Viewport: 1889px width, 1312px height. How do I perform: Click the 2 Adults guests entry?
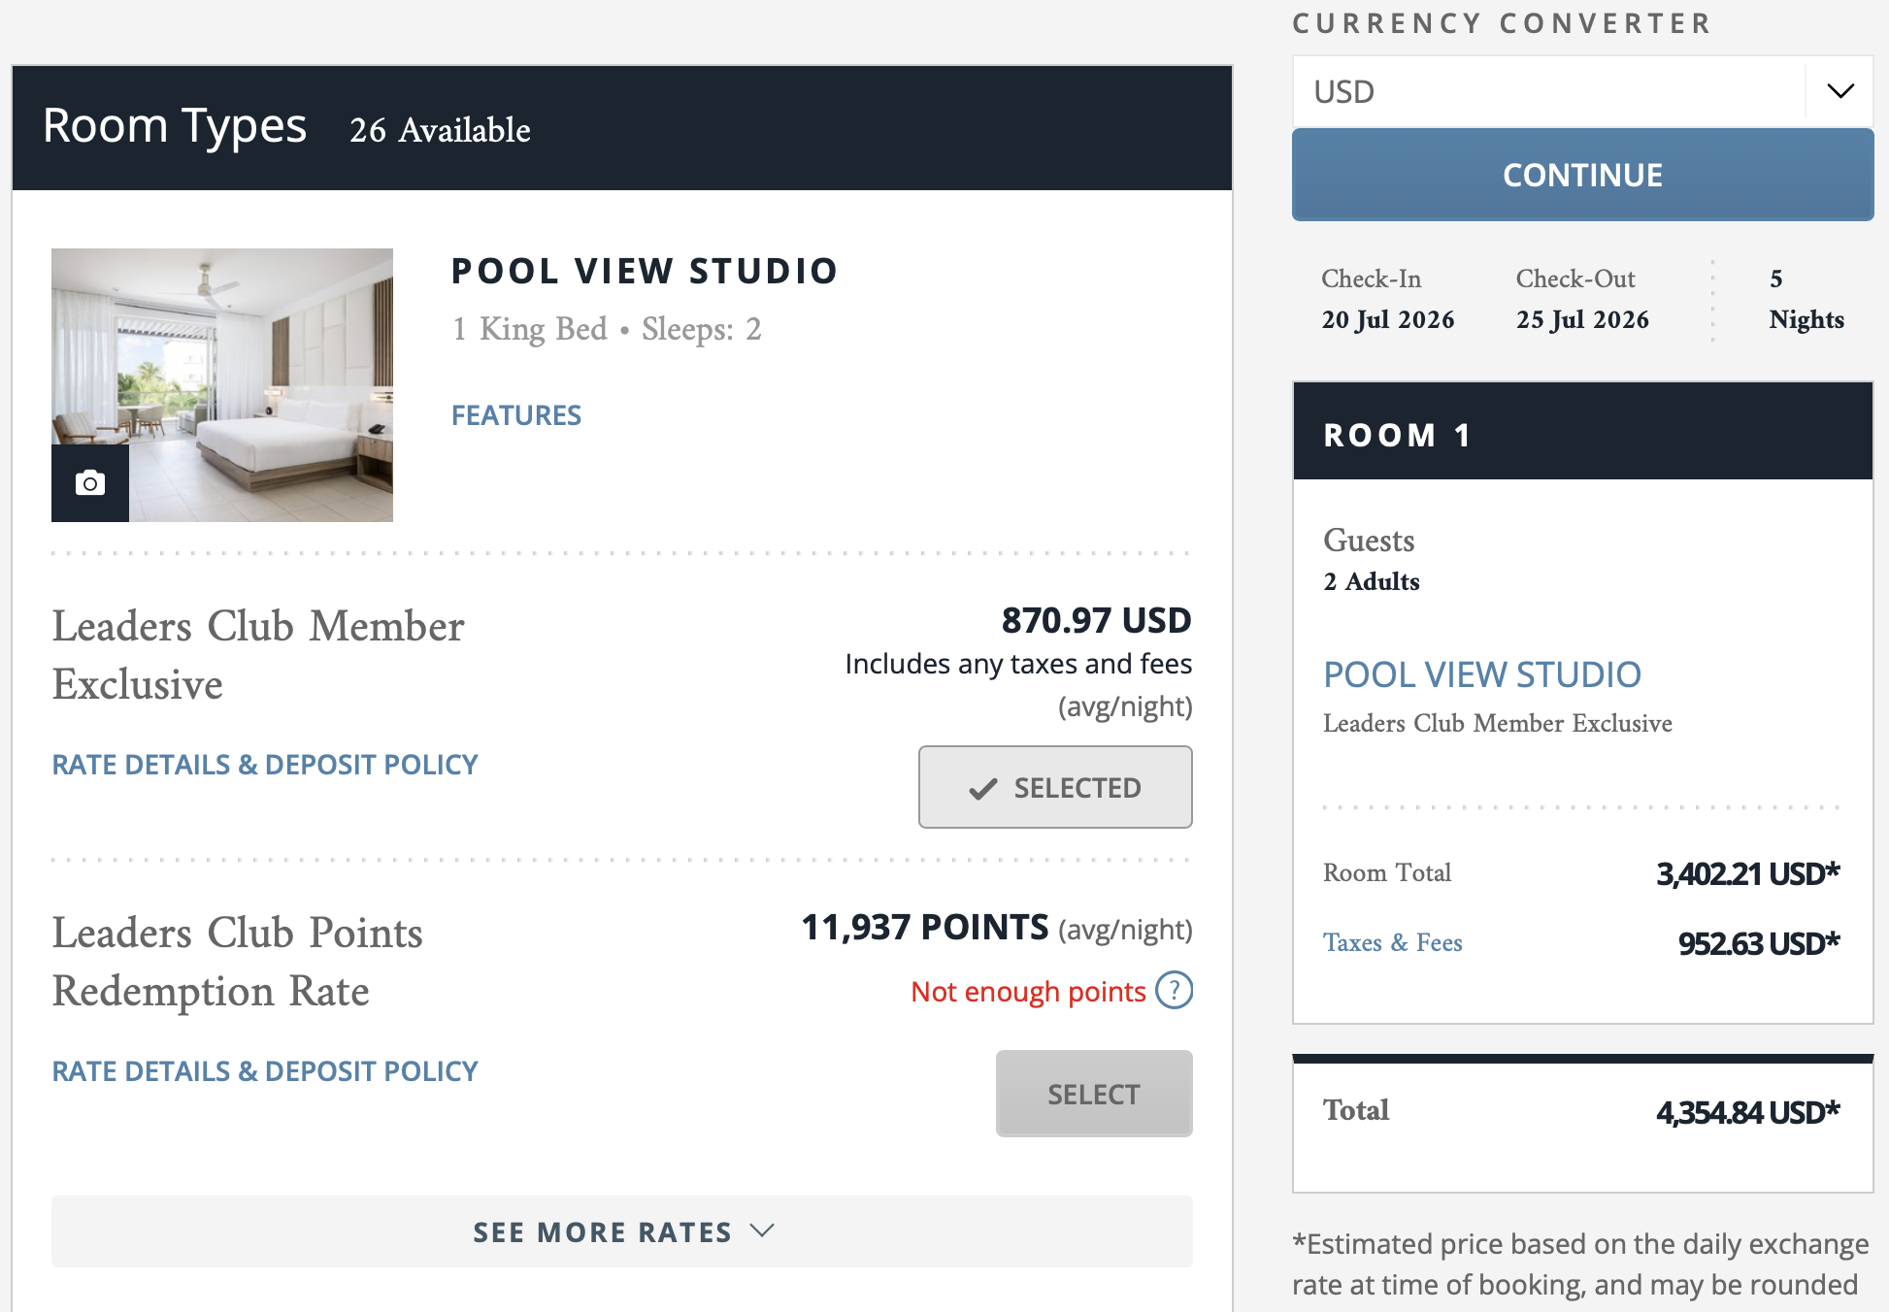pos(1371,581)
